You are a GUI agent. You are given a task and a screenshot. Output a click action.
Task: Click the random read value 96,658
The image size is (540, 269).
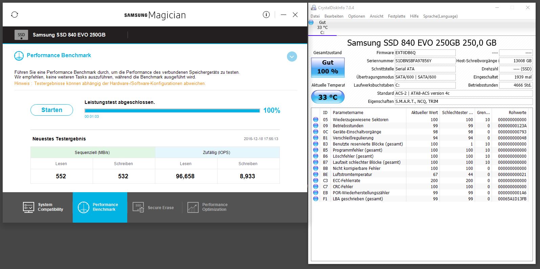pos(185,176)
